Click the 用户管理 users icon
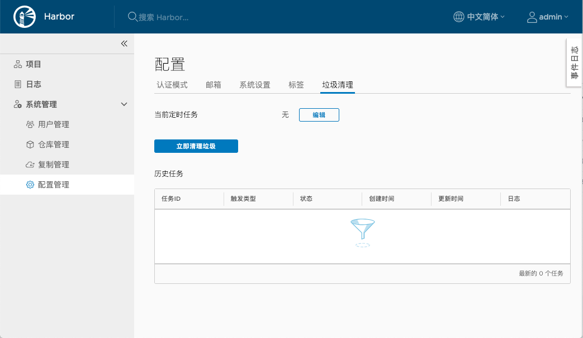 pos(30,124)
